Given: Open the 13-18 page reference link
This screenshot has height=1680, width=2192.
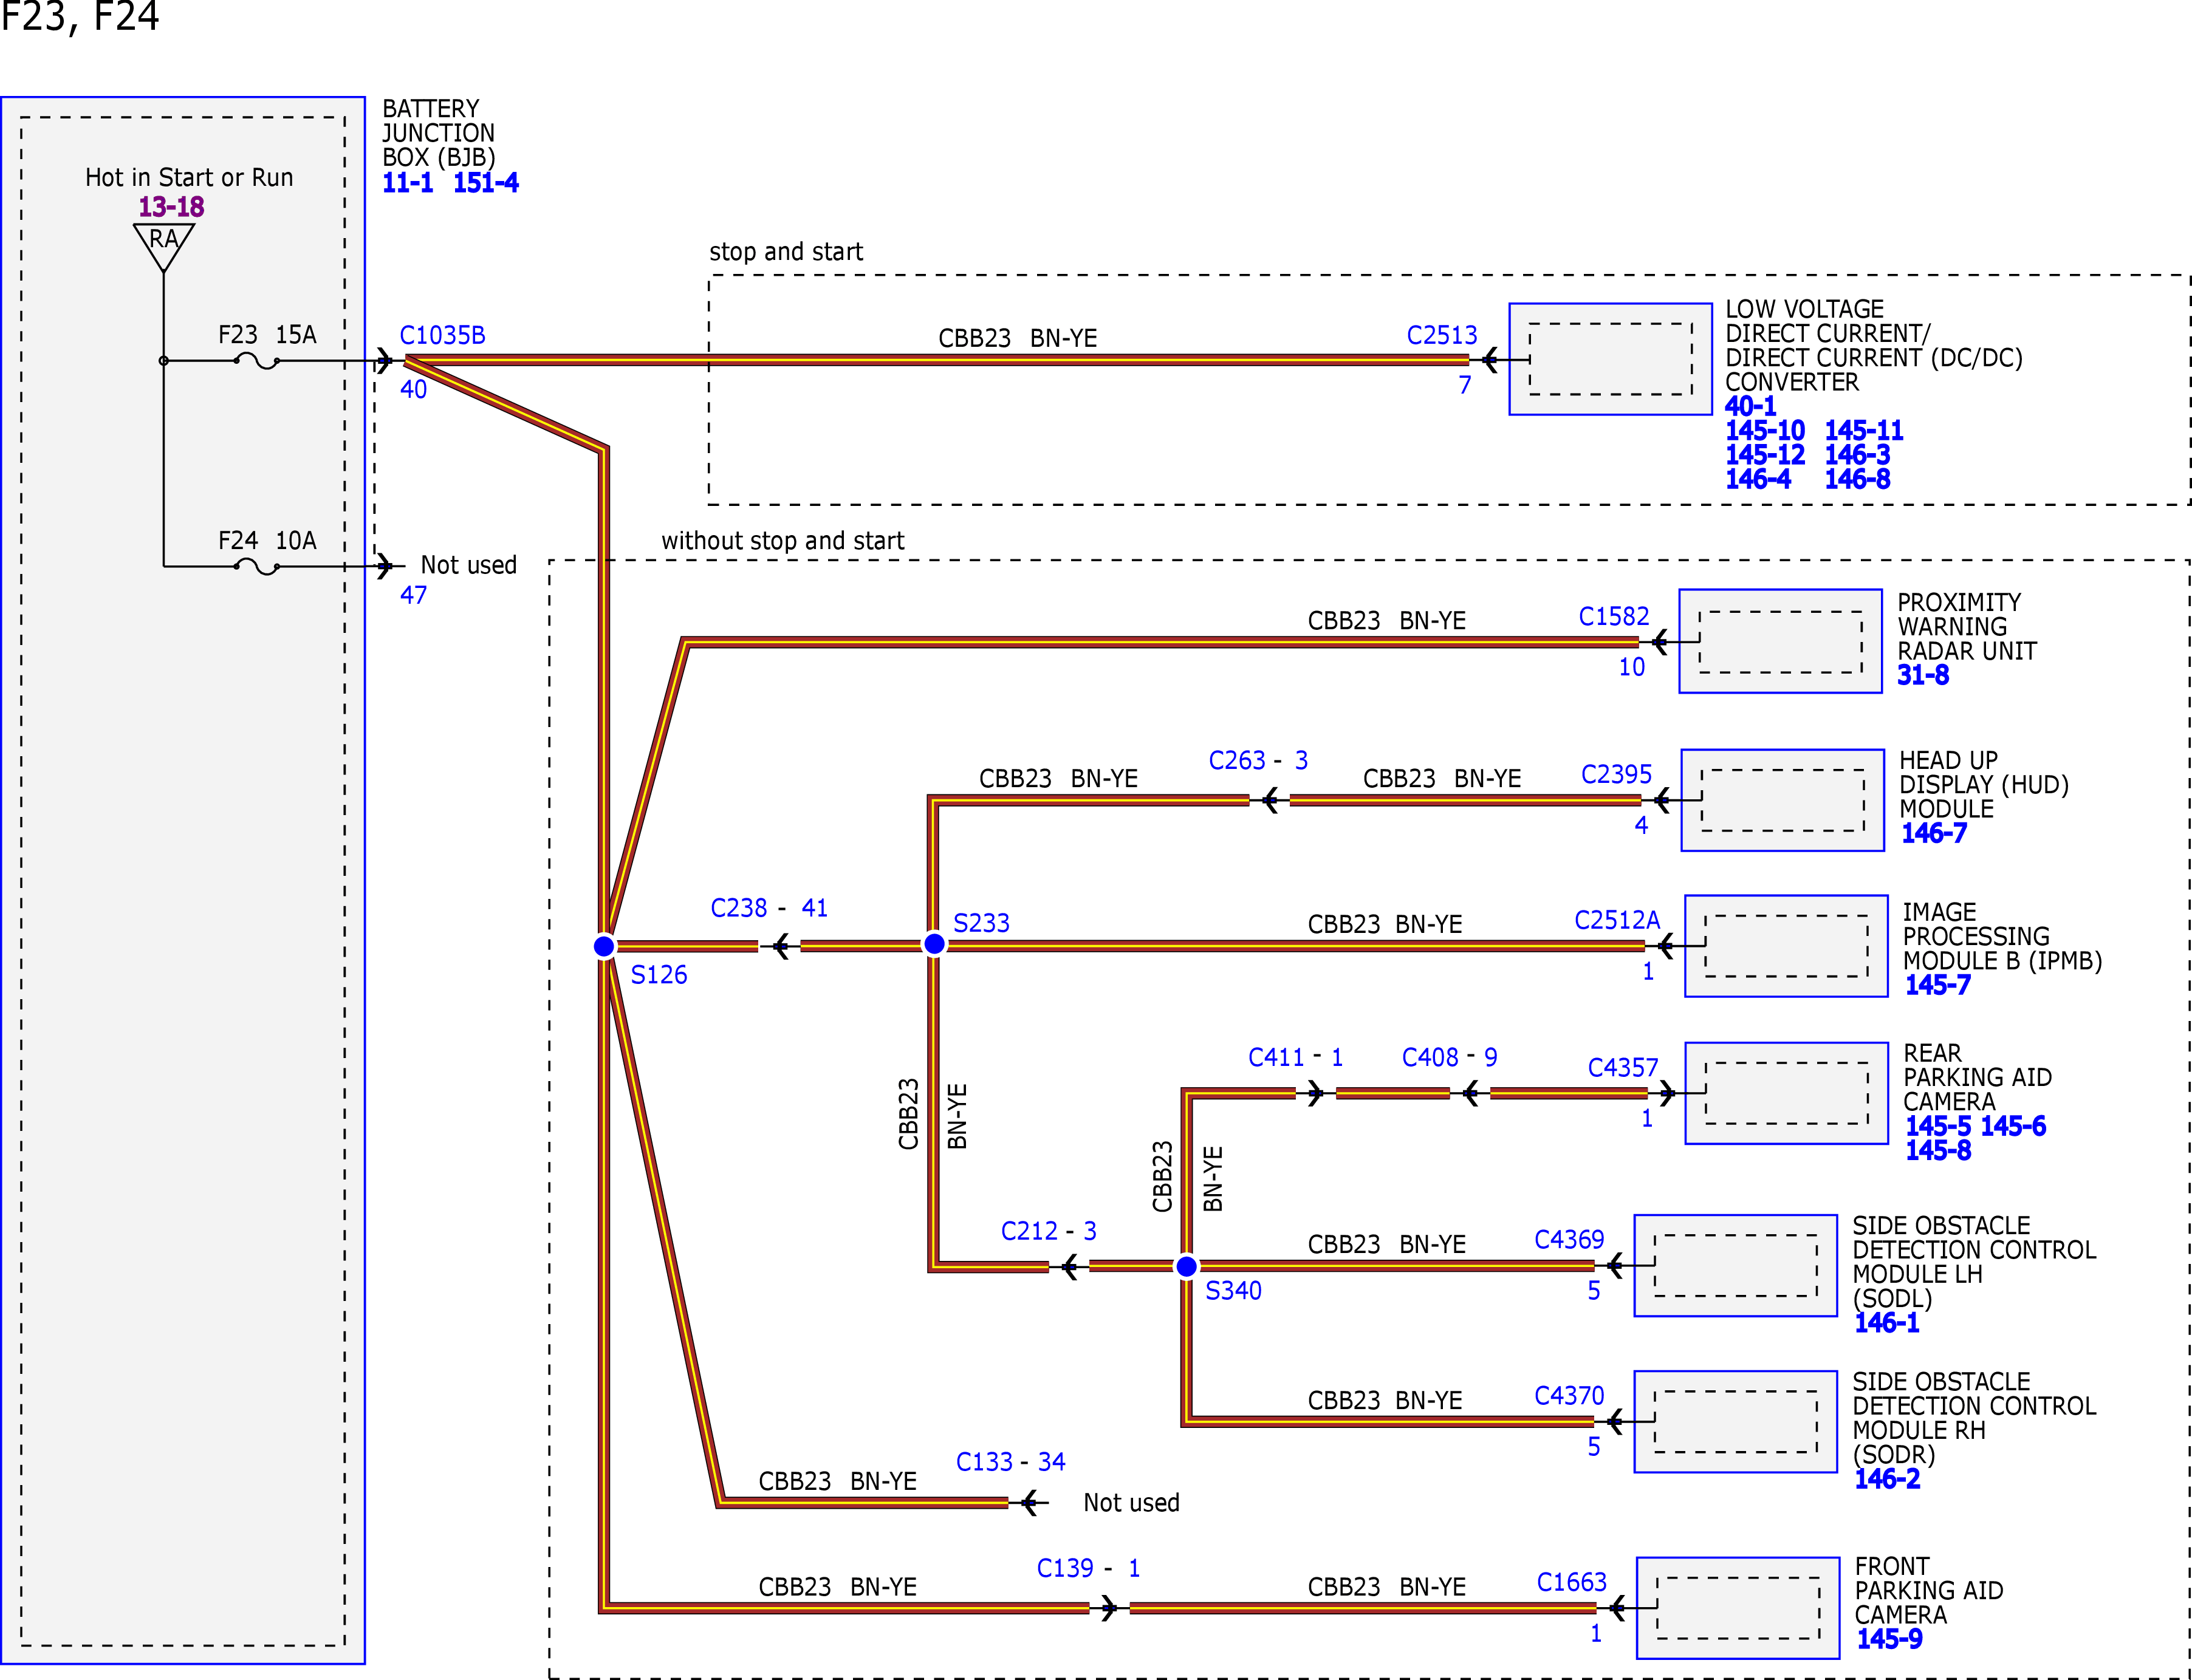Looking at the screenshot, I should click(x=171, y=207).
